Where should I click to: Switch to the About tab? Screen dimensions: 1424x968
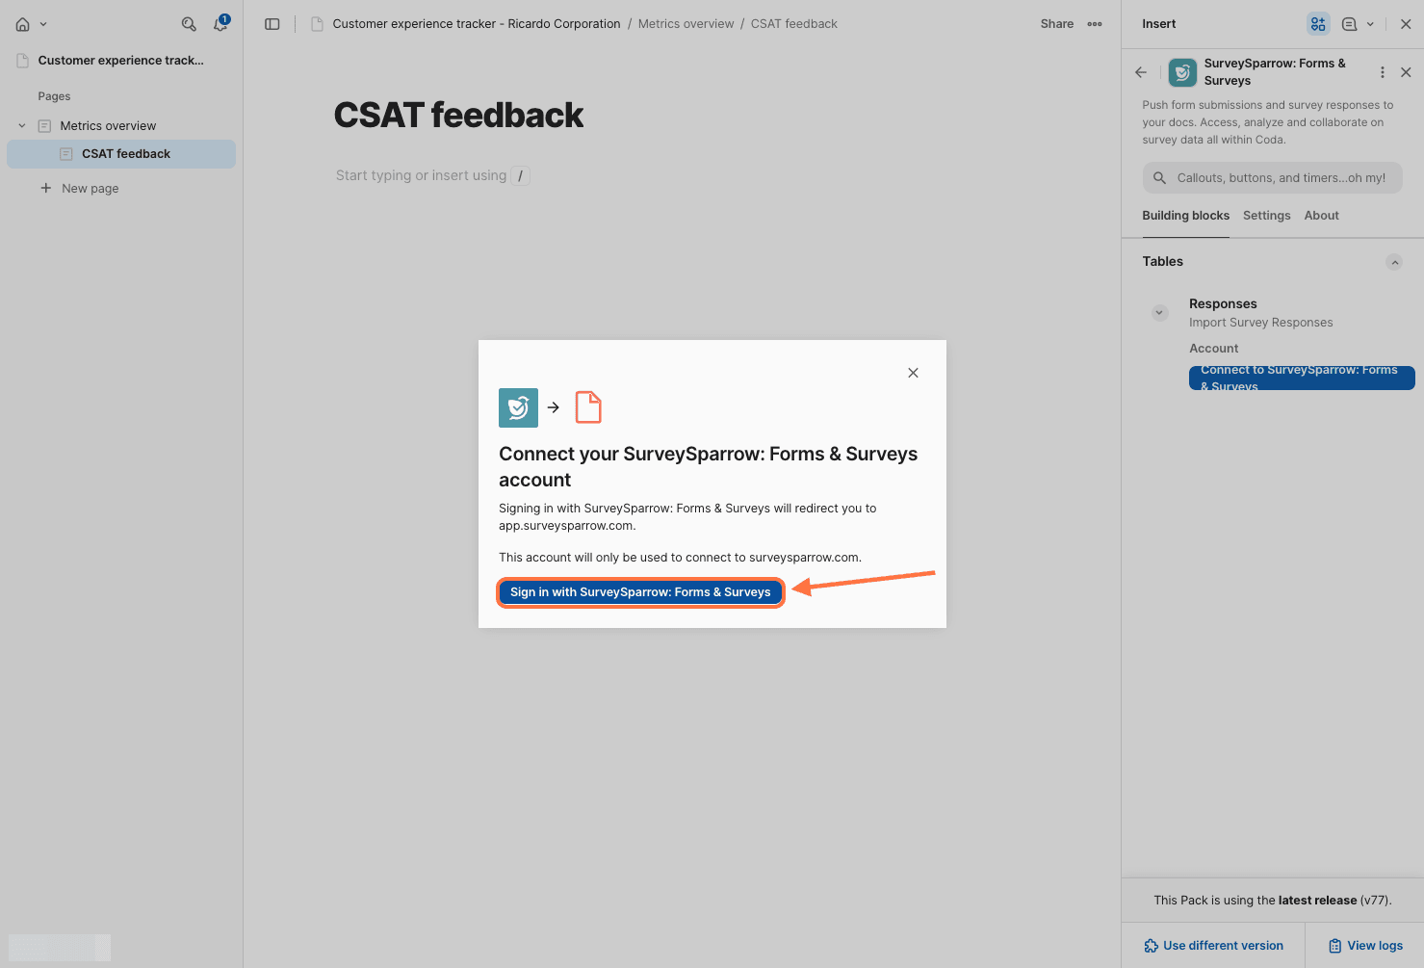coord(1321,216)
